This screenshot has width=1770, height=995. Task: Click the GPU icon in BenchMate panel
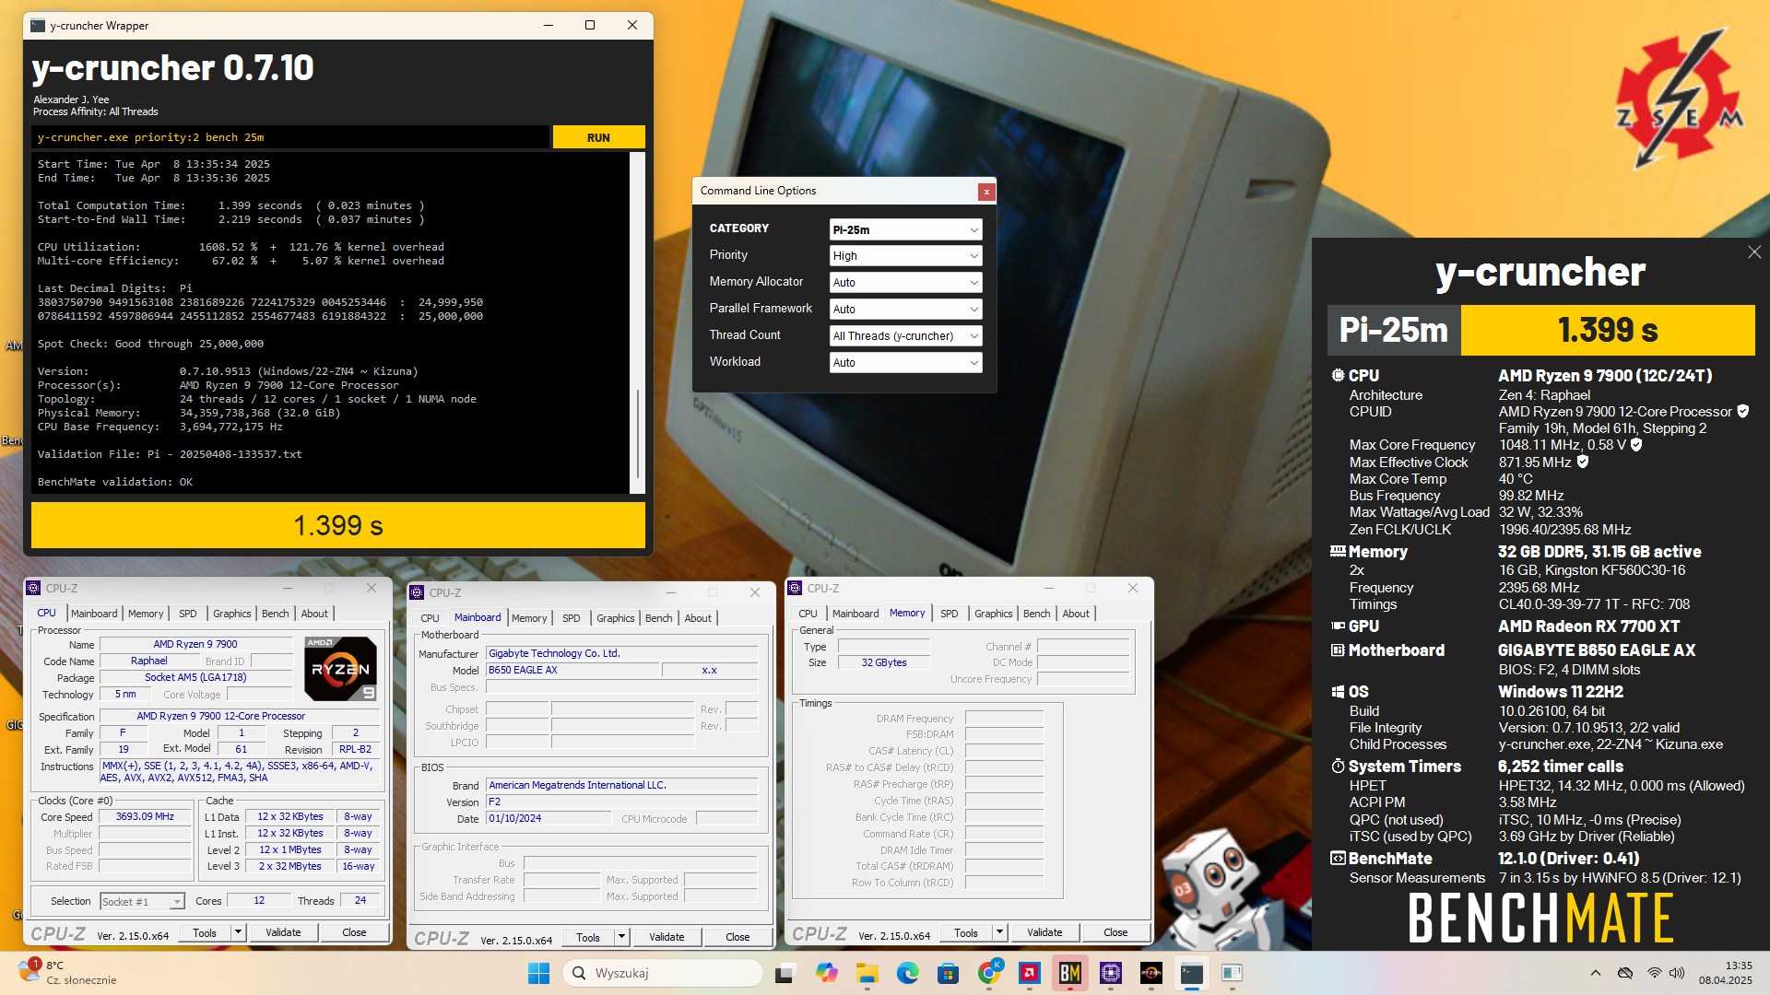click(x=1338, y=626)
